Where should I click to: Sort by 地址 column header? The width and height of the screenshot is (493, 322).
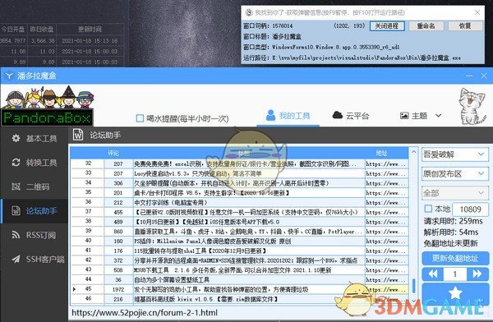[381, 153]
